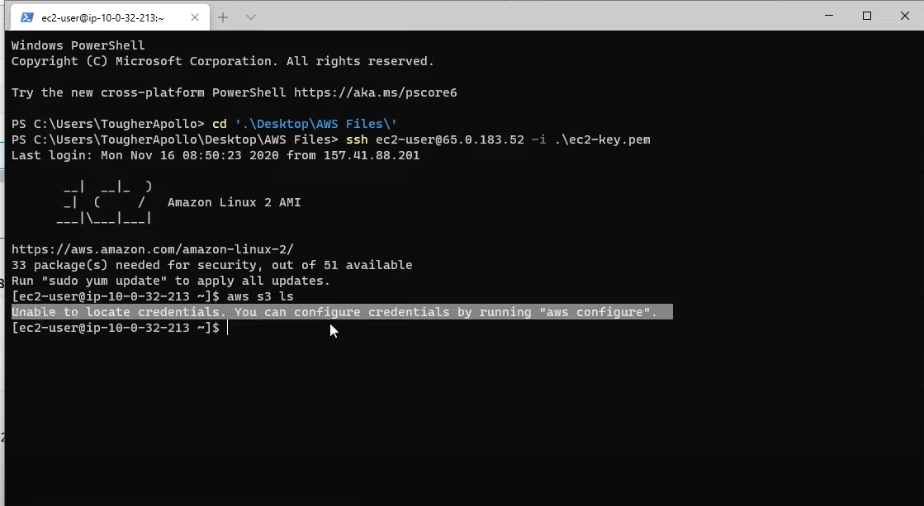This screenshot has height=506, width=924.
Task: Open a new terminal tab with plus
Action: coord(223,17)
